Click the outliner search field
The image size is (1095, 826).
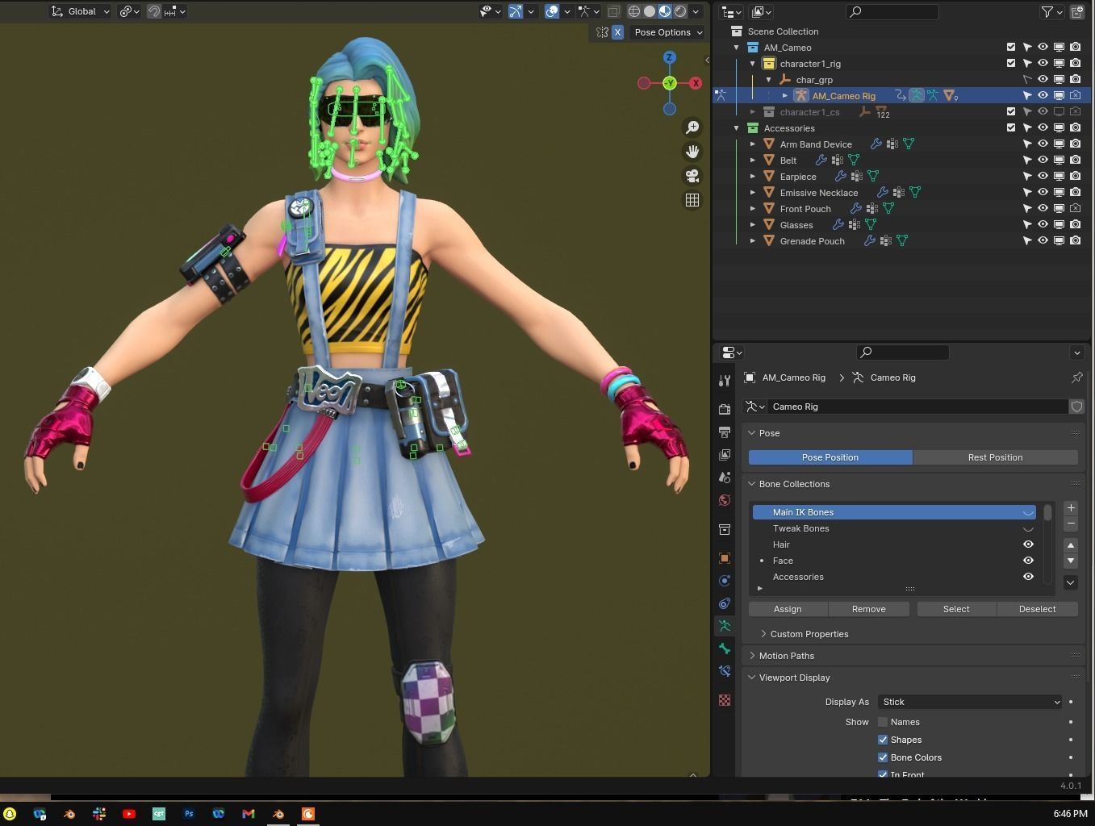[892, 11]
